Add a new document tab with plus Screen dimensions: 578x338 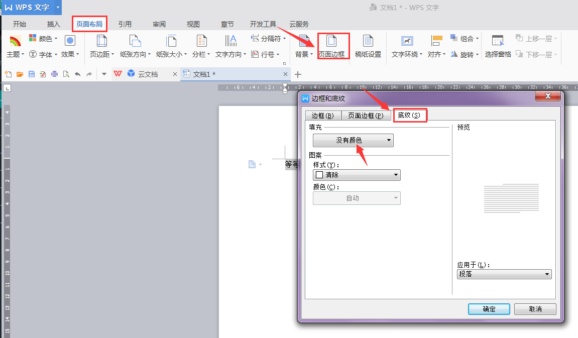pyautogui.click(x=298, y=74)
